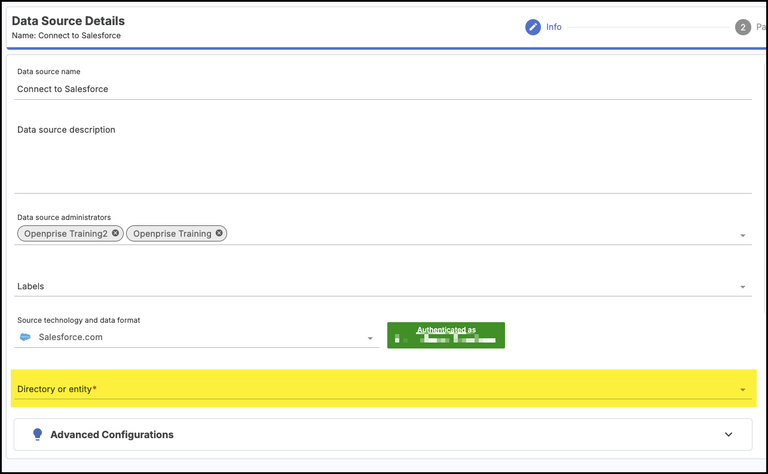Select the Info step label
The width and height of the screenshot is (768, 474).
coord(554,27)
